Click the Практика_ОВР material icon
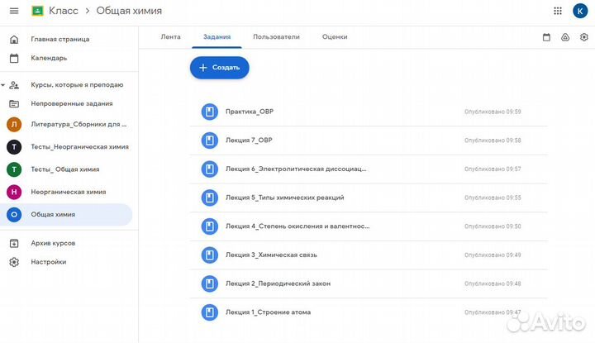595x343 pixels. pos(209,112)
